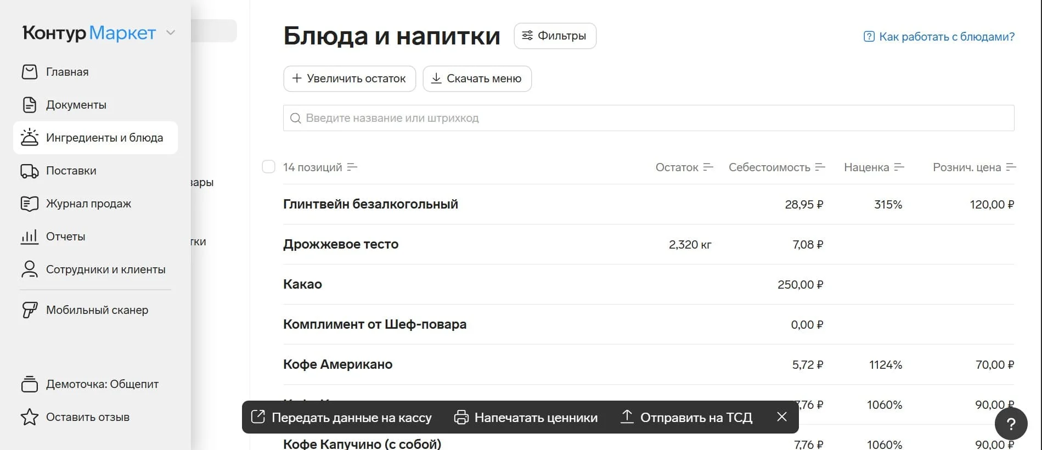Click the Поставки truck icon
The height and width of the screenshot is (450, 1042).
(30, 171)
